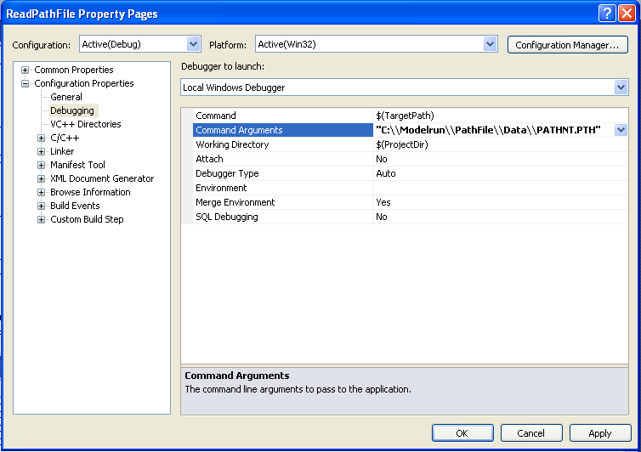Select the C/C++ tree label
This screenshot has height=452, width=641.
65,138
